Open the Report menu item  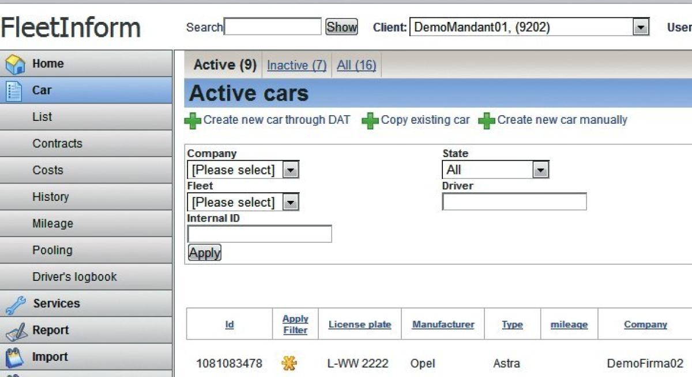tap(86, 330)
